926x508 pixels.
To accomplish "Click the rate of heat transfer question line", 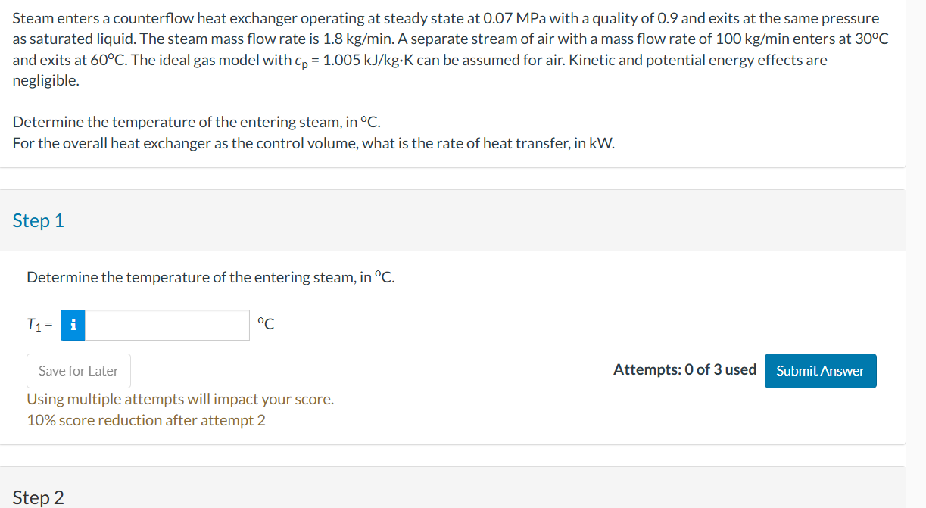I will click(x=313, y=143).
